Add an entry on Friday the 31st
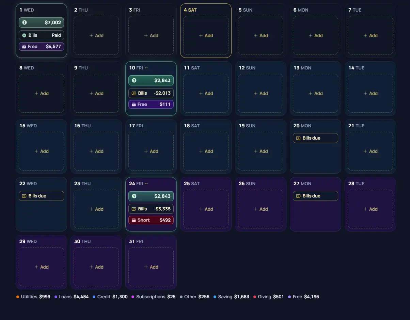The height and width of the screenshot is (320, 410). 151,267
